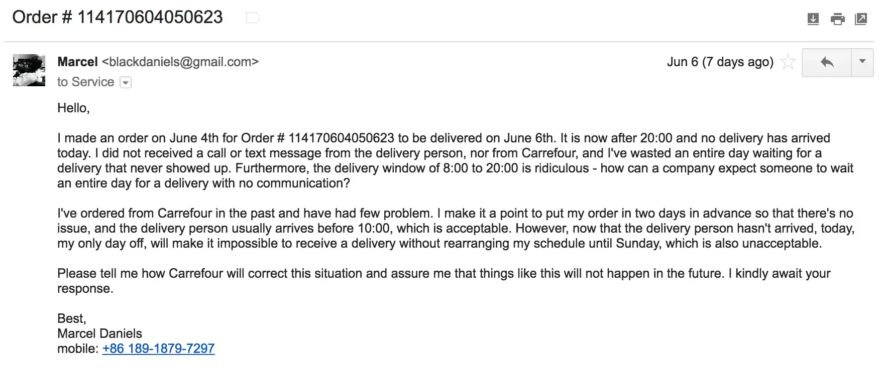Click the sender name Marcel
882x377 pixels.
point(77,62)
